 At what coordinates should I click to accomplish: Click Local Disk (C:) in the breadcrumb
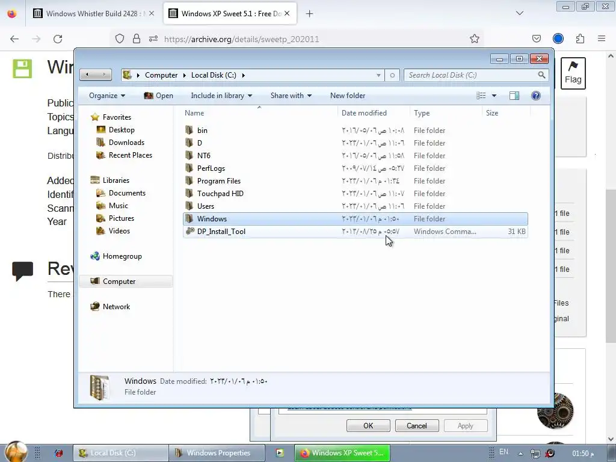pyautogui.click(x=214, y=75)
